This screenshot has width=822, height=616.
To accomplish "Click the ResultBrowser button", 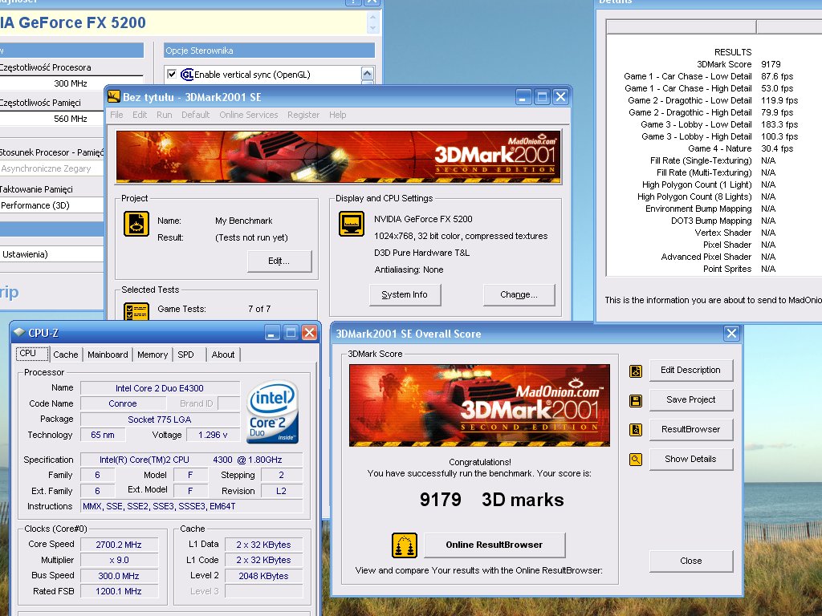I will point(690,430).
